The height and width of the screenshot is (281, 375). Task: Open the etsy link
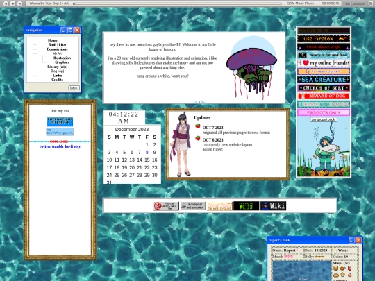pos(77,146)
